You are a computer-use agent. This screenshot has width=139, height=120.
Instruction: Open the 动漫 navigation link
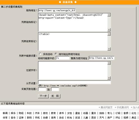pyautogui.click(x=45, y=117)
